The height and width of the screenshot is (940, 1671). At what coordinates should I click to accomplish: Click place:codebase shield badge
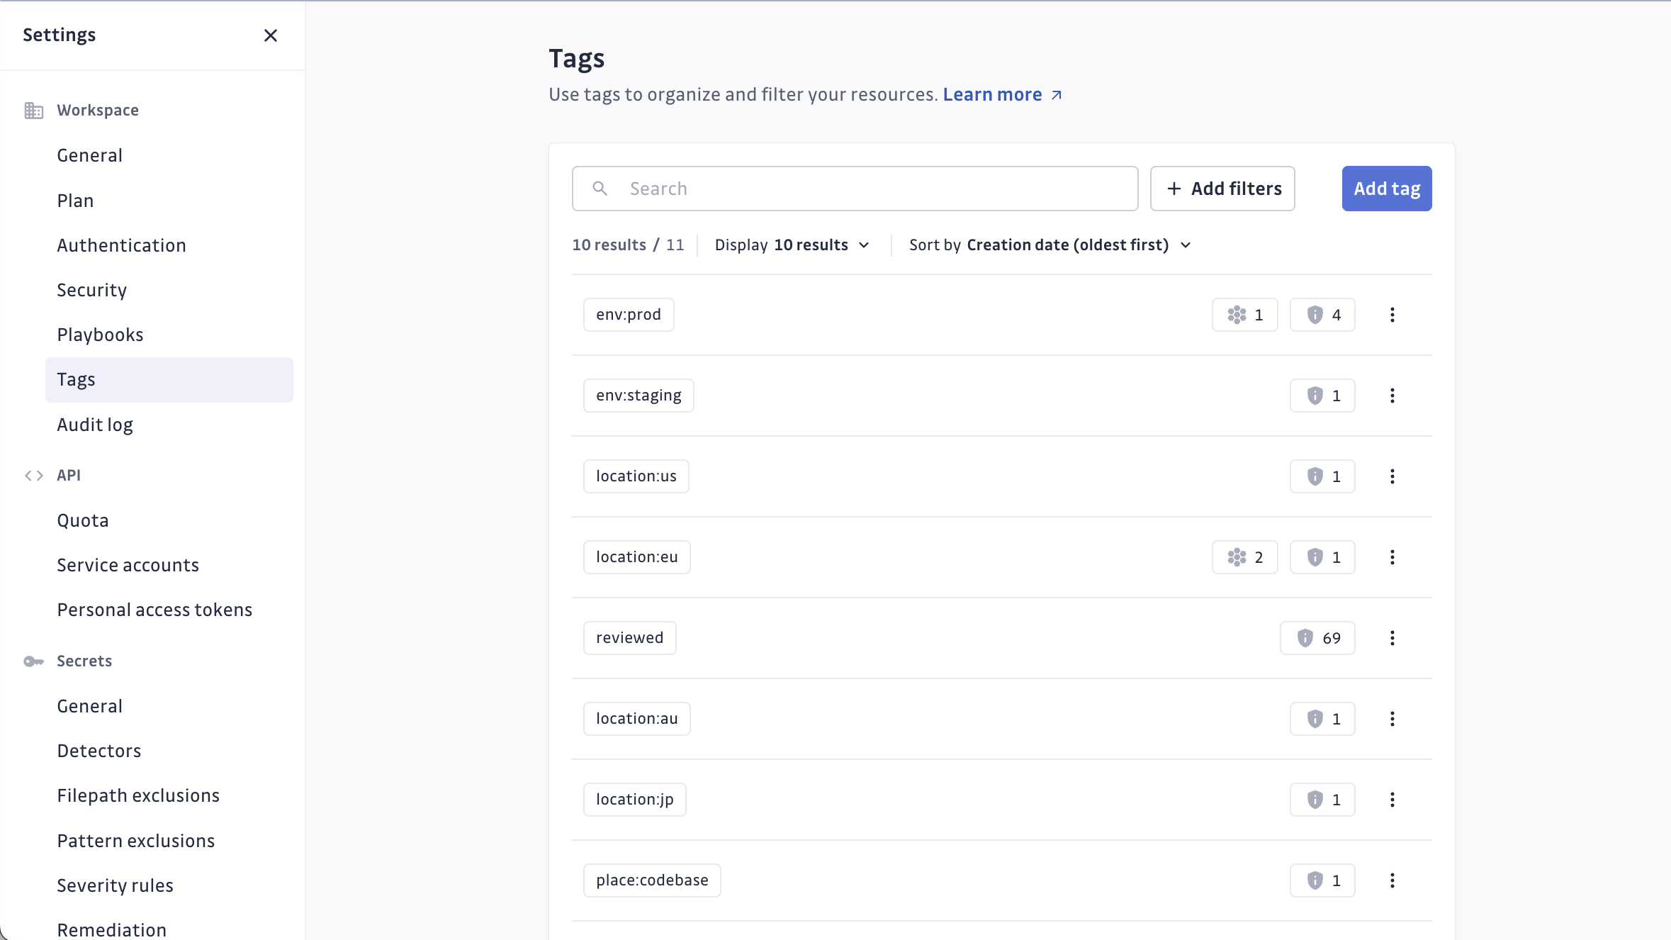coord(1322,880)
